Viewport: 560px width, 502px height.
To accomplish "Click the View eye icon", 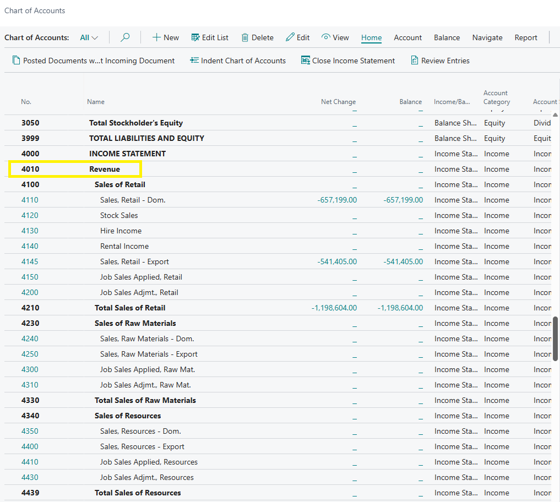I will (326, 37).
